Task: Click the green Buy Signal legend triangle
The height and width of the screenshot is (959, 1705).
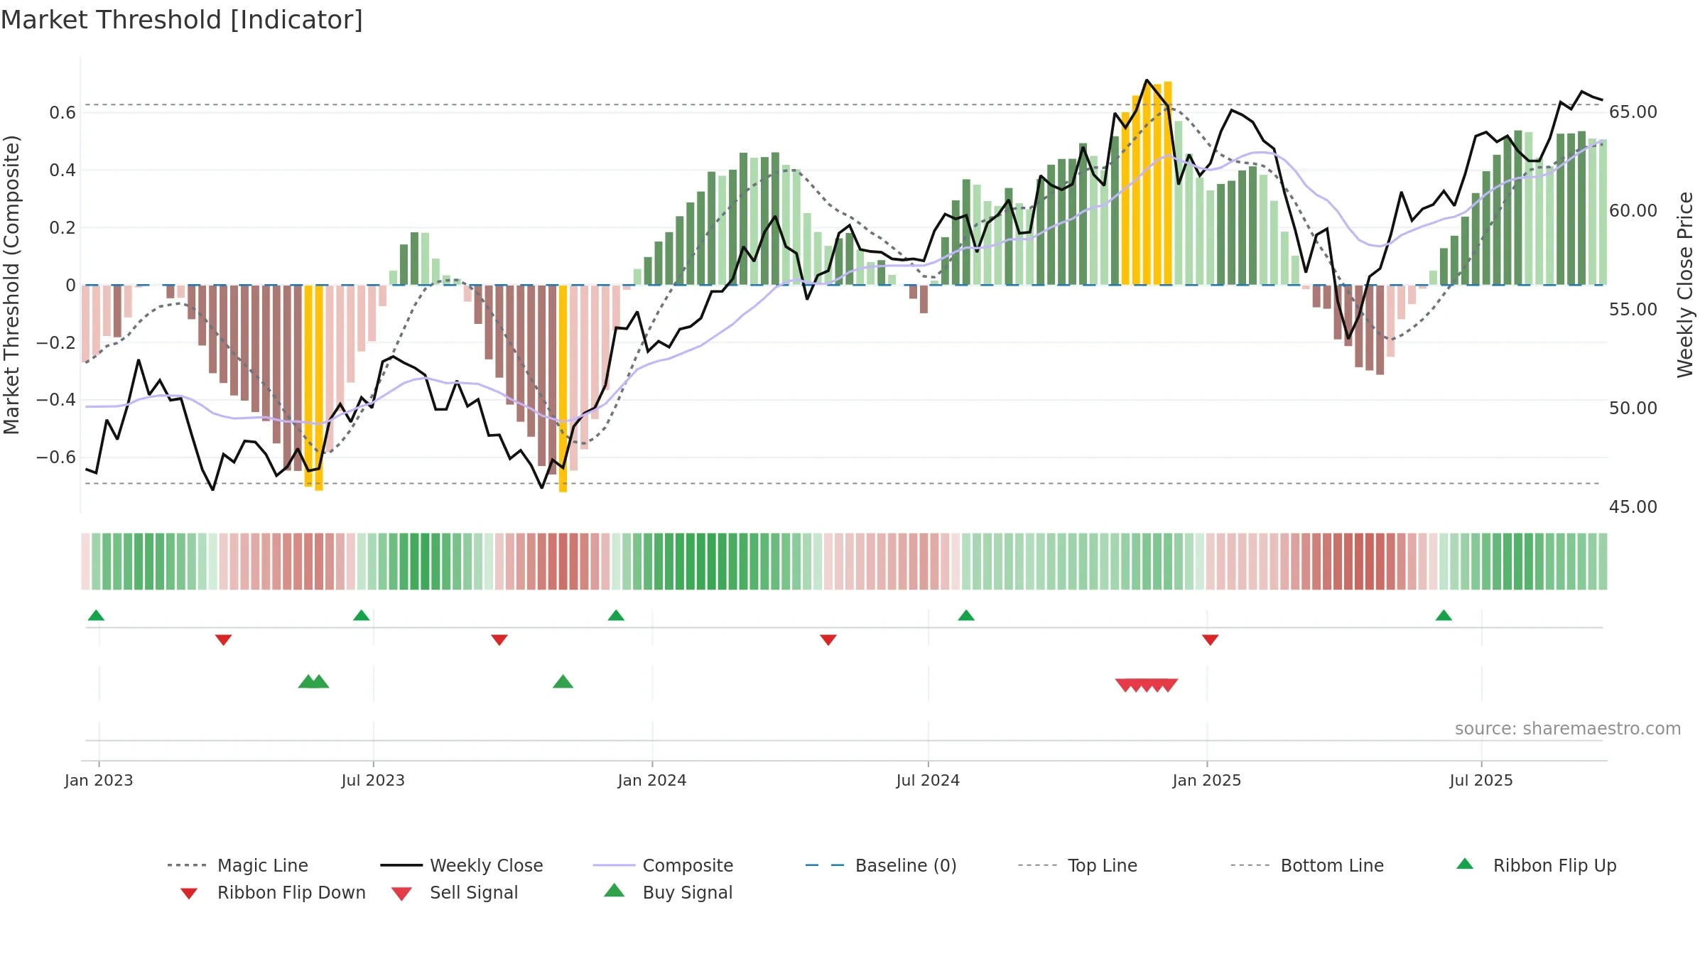Action: (614, 890)
